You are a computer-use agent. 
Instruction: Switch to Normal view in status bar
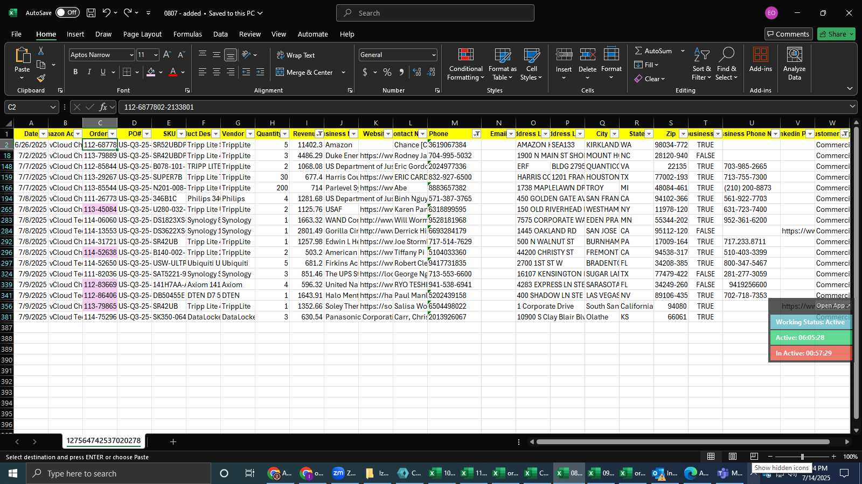711,457
